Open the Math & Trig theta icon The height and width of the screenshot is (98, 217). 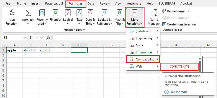(x=119, y=13)
